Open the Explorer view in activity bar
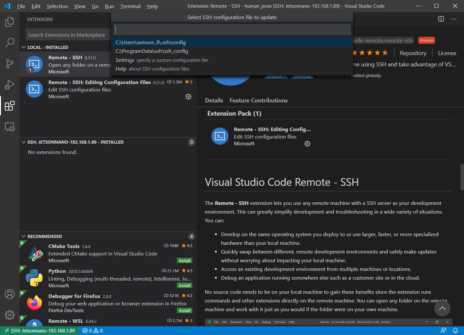The height and width of the screenshot is (335, 464). click(x=10, y=22)
